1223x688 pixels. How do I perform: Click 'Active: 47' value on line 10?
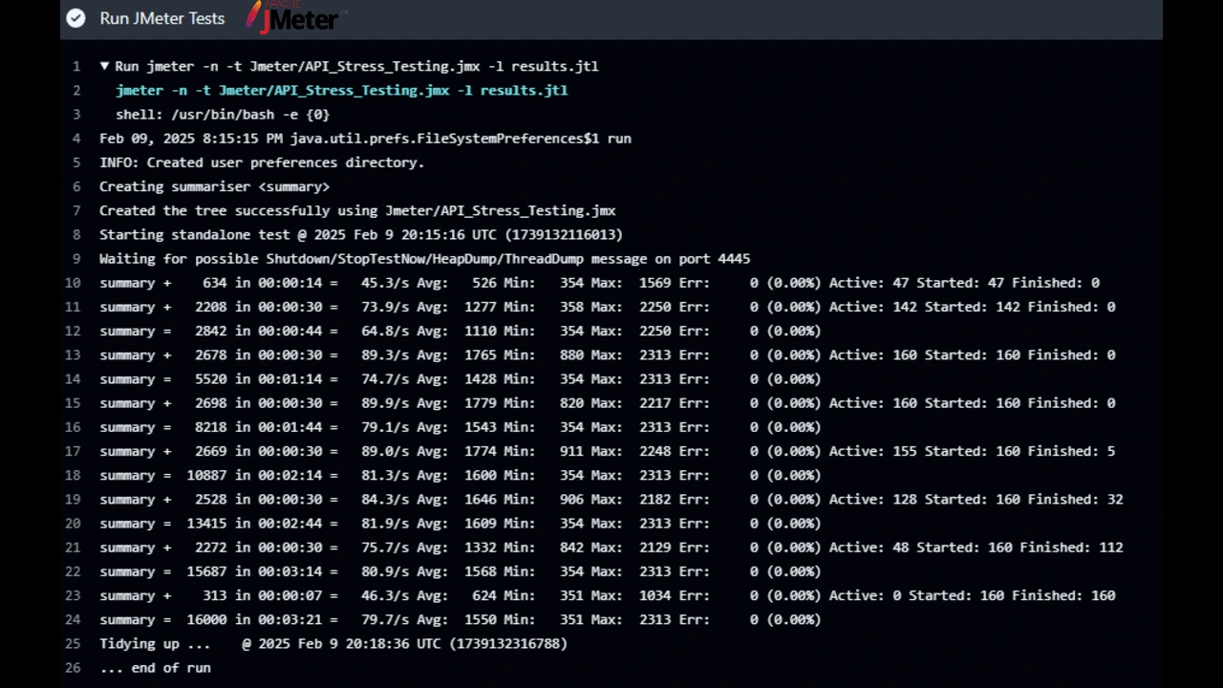[869, 283]
